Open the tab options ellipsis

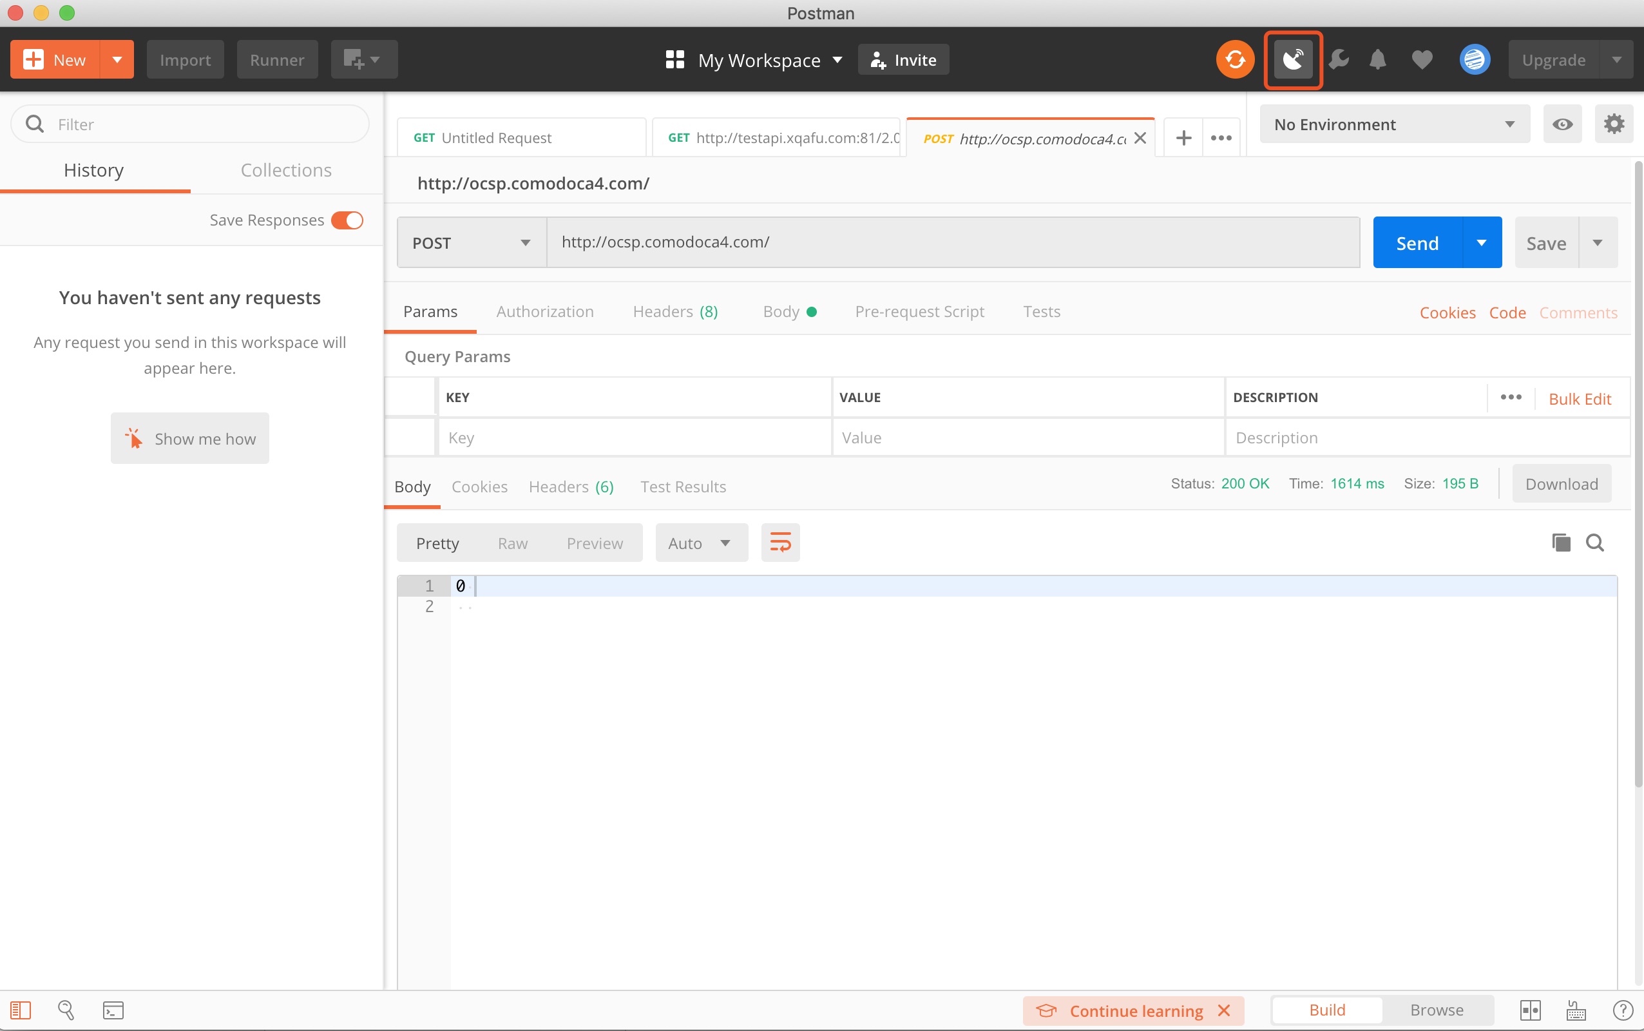point(1221,138)
